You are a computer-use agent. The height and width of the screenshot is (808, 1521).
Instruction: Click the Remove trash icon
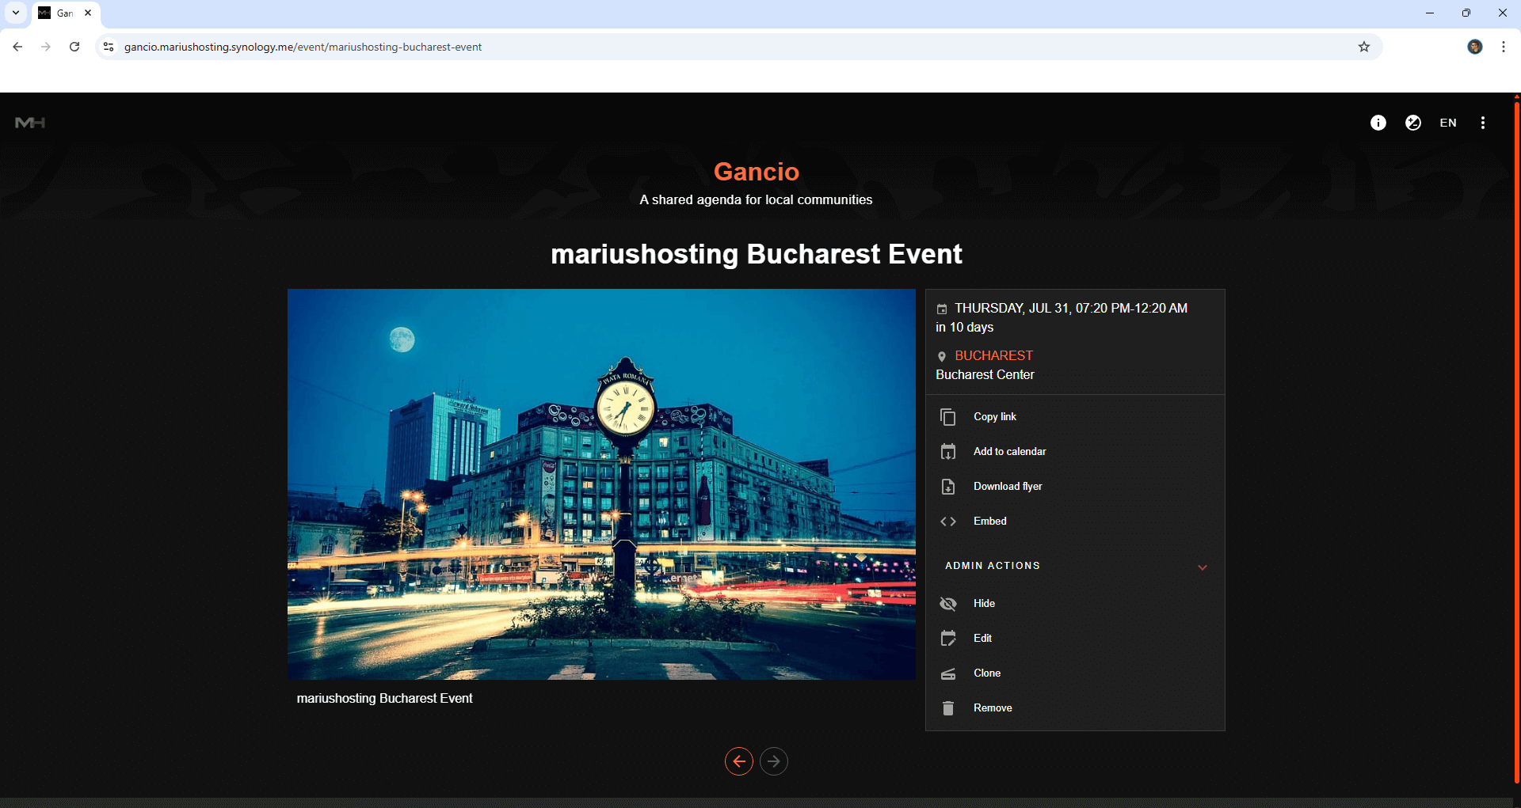[947, 708]
